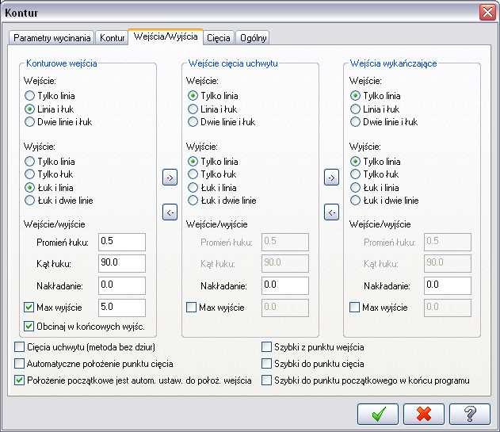Cancel dialog with red X button
The width and height of the screenshot is (500, 432).
pyautogui.click(x=424, y=414)
